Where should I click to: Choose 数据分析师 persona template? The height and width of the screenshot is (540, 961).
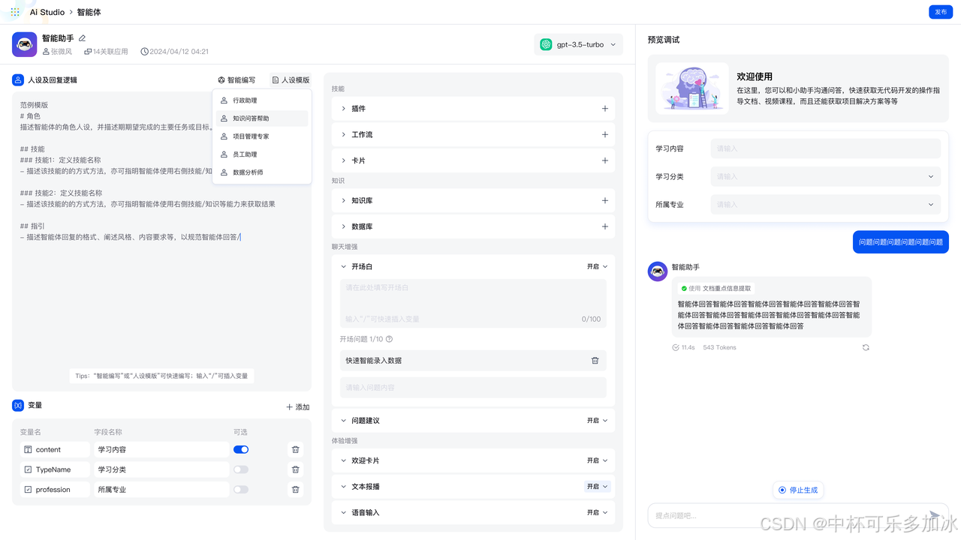[248, 172]
